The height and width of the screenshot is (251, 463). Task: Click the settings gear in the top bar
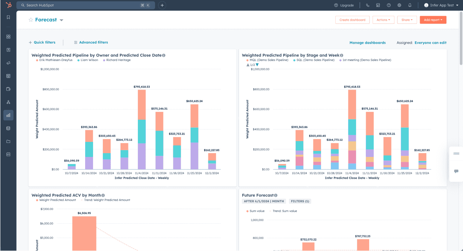pyautogui.click(x=399, y=5)
